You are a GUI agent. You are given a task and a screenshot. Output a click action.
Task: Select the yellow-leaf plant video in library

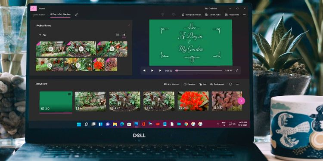pos(78,64)
